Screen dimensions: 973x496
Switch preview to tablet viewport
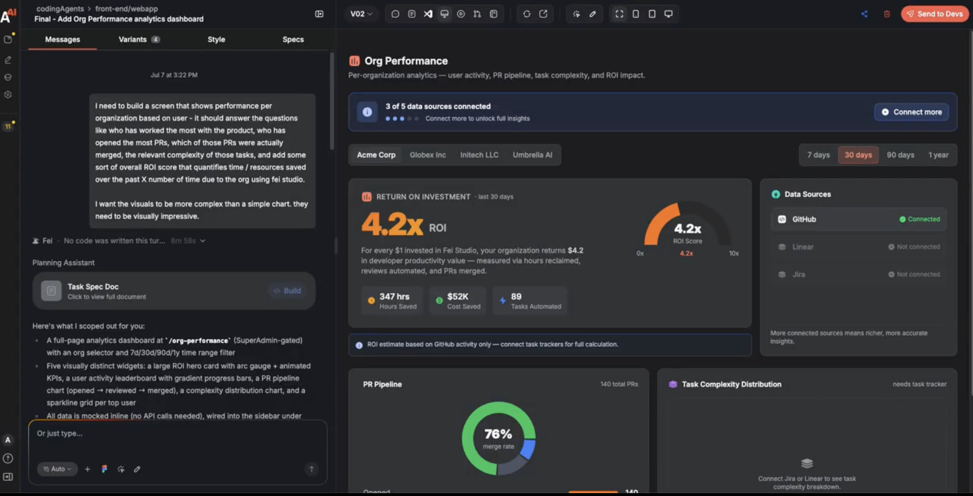tap(652, 14)
